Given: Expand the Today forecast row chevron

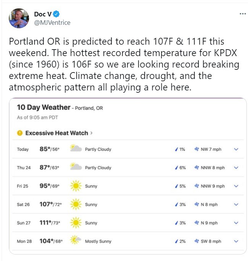Looking at the screenshot, I should [x=236, y=149].
